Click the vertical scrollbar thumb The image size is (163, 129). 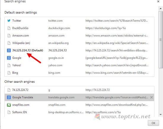coord(161,40)
